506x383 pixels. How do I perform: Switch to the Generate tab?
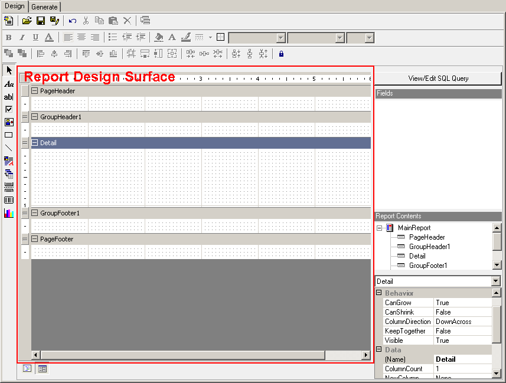pos(45,7)
